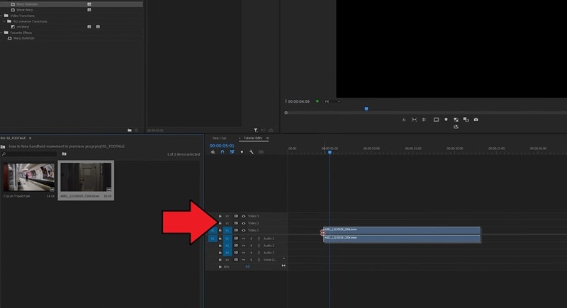This screenshot has height=308, width=567.
Task: Click the filter icon in Effect Controls
Action: click(256, 130)
